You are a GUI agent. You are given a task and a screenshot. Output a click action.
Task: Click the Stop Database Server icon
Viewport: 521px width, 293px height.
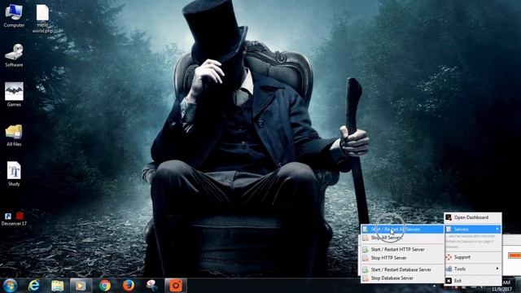pos(366,278)
